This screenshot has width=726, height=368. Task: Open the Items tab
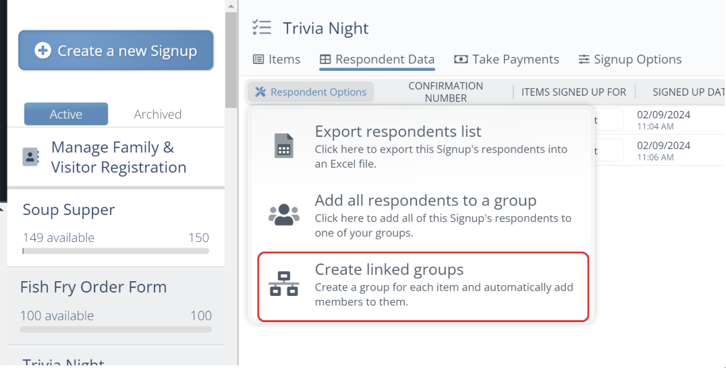277,59
